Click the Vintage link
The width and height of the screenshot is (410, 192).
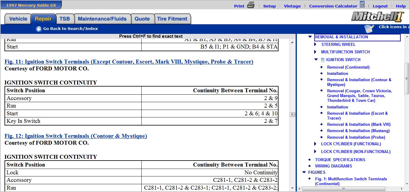pyautogui.click(x=292, y=6)
